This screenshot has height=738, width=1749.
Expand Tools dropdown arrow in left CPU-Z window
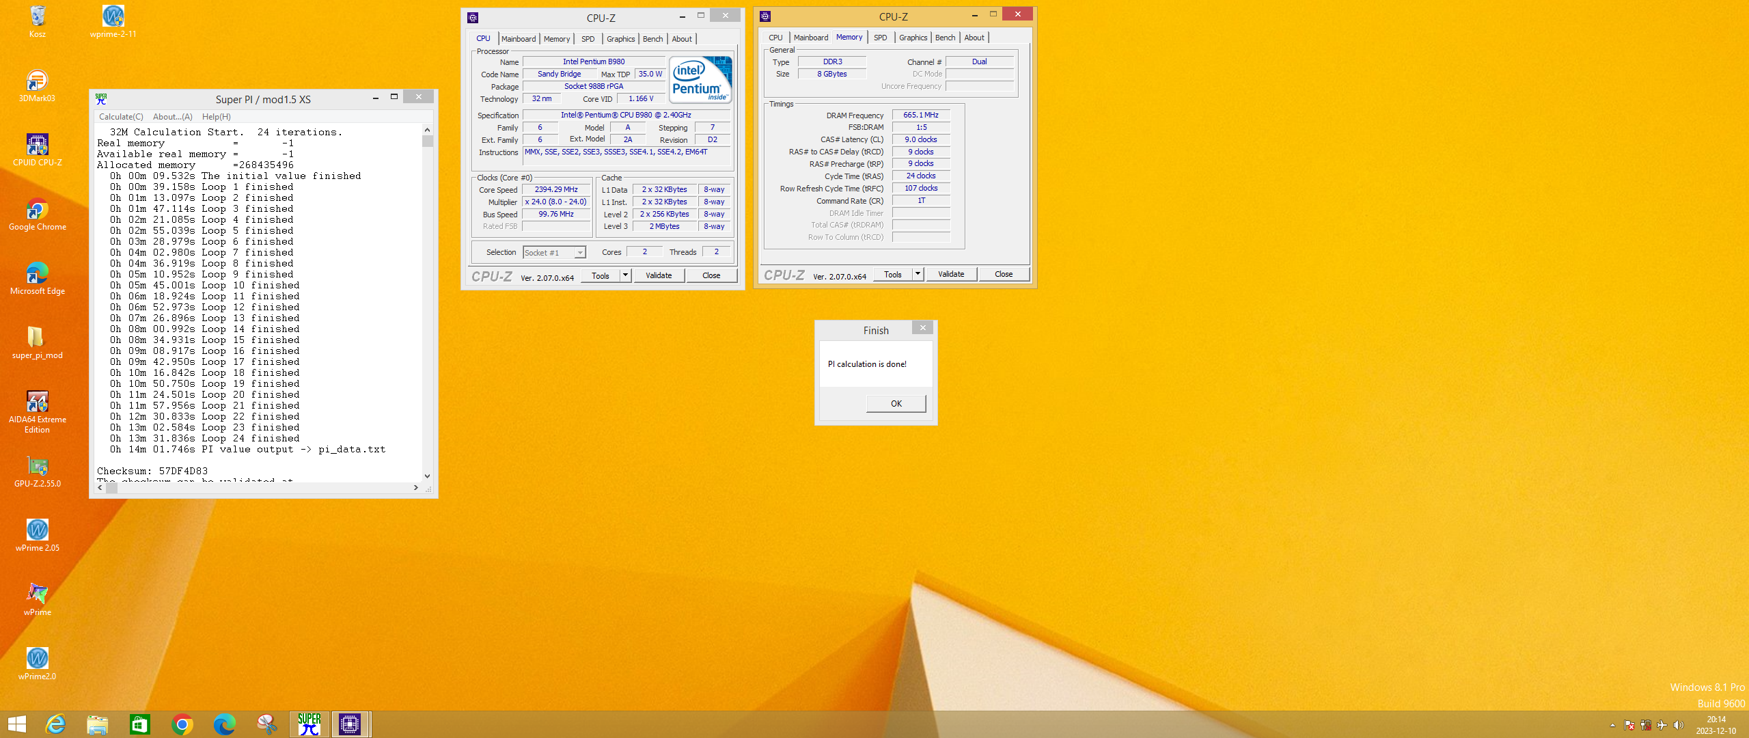click(625, 276)
